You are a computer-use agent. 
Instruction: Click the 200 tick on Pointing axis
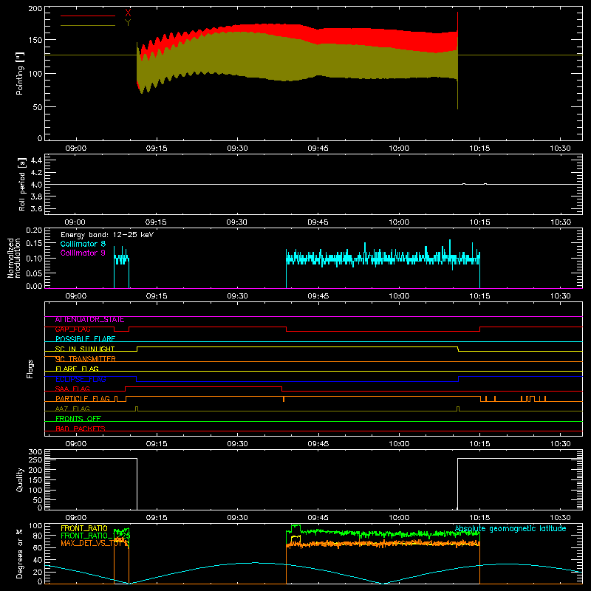point(35,8)
